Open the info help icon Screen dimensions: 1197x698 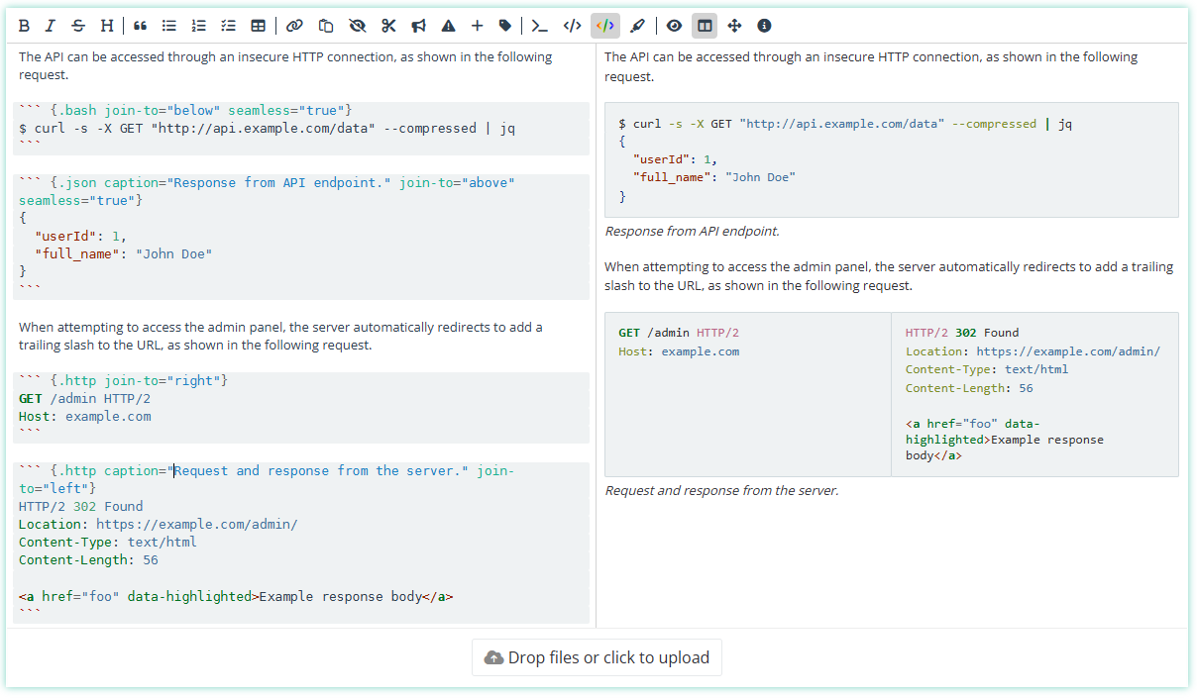point(764,26)
